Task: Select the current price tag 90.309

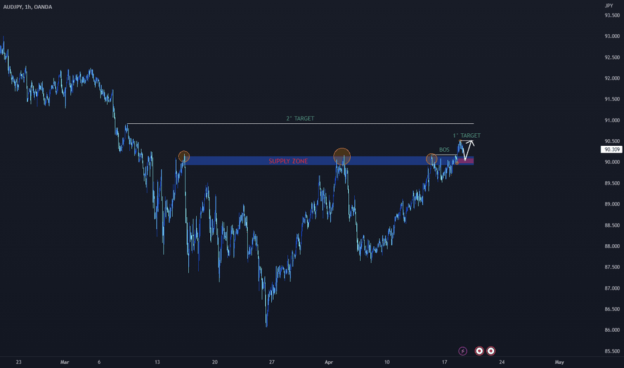Action: click(x=611, y=150)
